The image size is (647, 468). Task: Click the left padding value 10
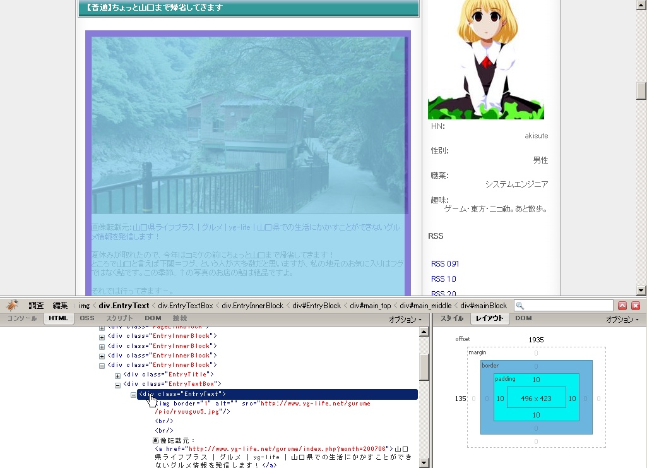click(x=500, y=399)
